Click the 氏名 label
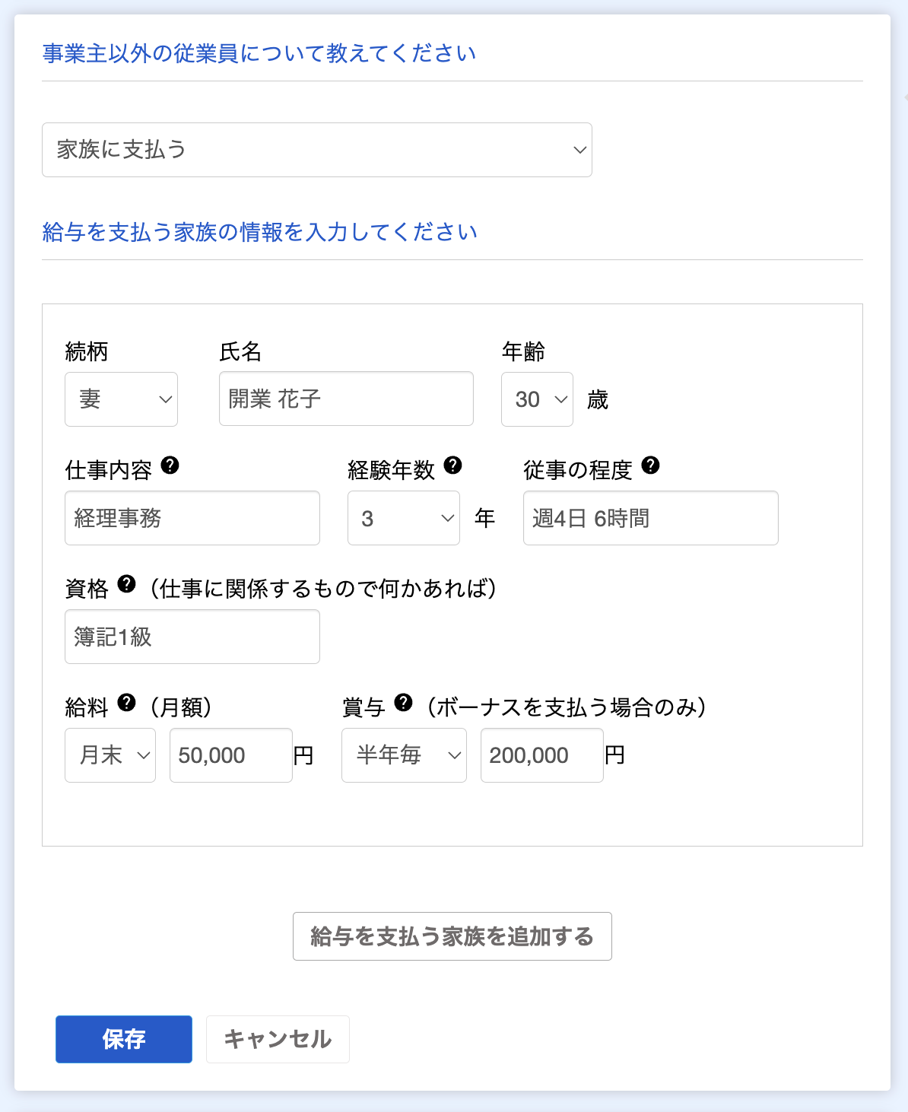The width and height of the screenshot is (908, 1112). point(240,351)
